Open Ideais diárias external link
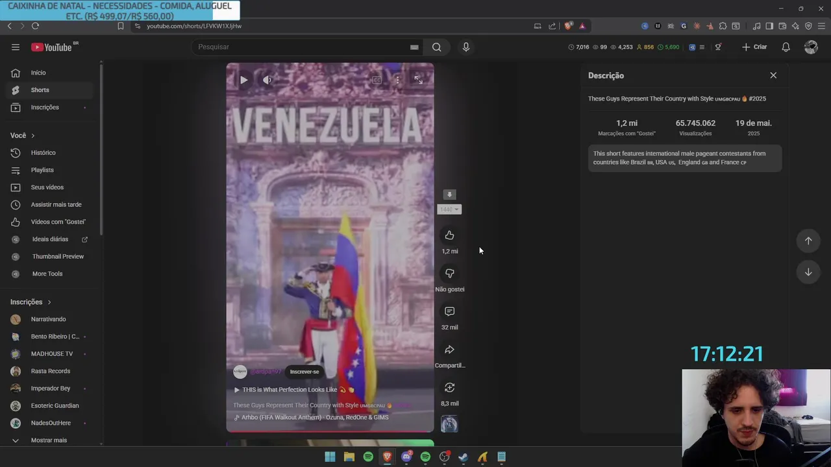Screen dimensions: 831x467 click(51, 239)
